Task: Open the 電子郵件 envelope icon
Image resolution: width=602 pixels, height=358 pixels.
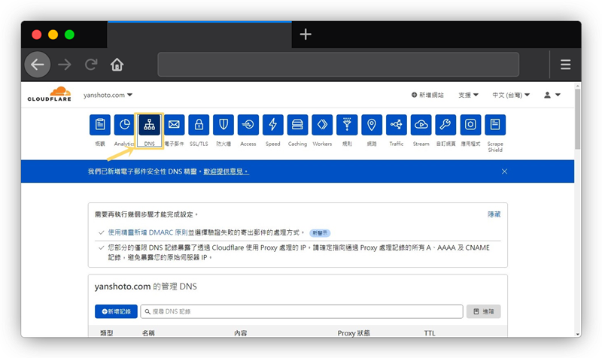Action: [x=174, y=125]
